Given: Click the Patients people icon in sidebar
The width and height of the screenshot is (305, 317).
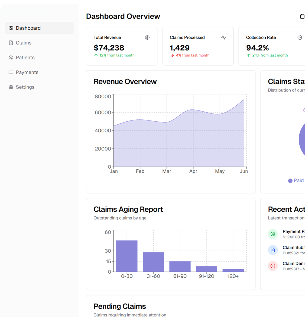Looking at the screenshot, I should 11,58.
